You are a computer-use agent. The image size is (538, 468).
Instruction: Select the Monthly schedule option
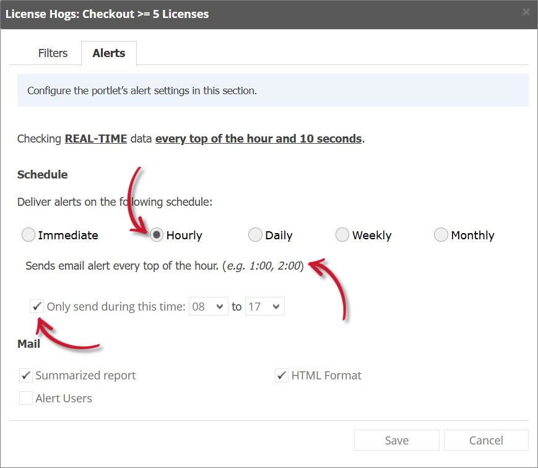441,235
